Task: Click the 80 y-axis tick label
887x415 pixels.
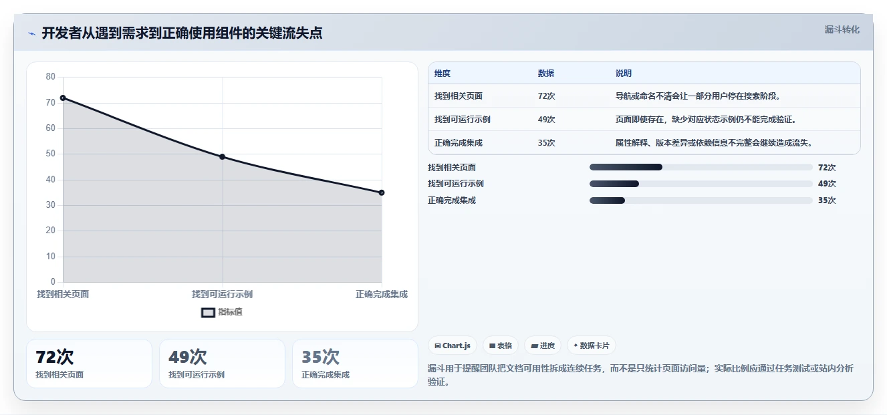Action: 51,77
